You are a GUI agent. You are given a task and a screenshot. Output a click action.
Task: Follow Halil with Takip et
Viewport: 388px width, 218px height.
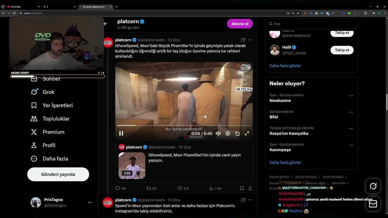(342, 50)
